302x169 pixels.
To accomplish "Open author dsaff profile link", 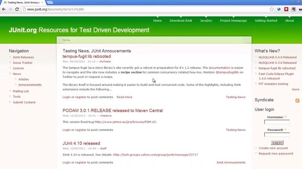I will point(103,148).
